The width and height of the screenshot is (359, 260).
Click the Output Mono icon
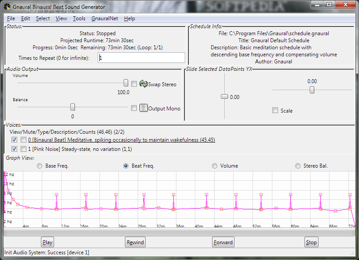(x=143, y=108)
